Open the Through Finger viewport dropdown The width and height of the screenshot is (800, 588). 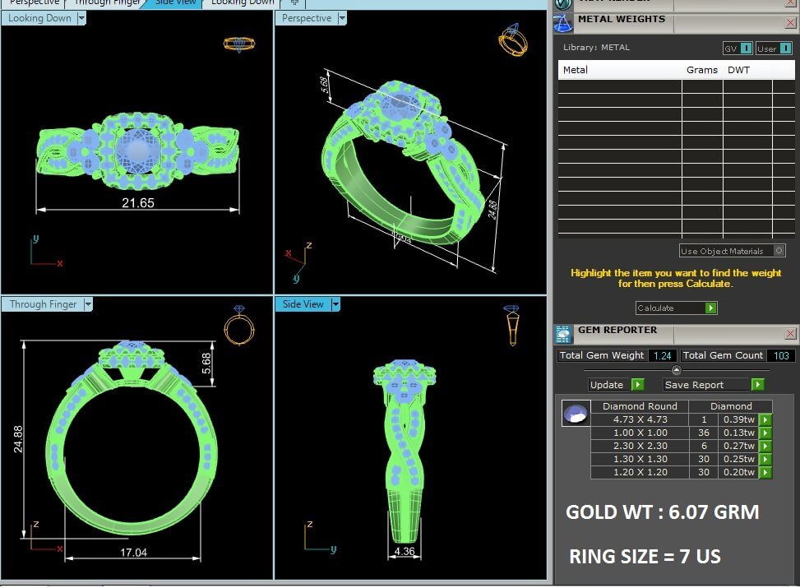[x=88, y=304]
